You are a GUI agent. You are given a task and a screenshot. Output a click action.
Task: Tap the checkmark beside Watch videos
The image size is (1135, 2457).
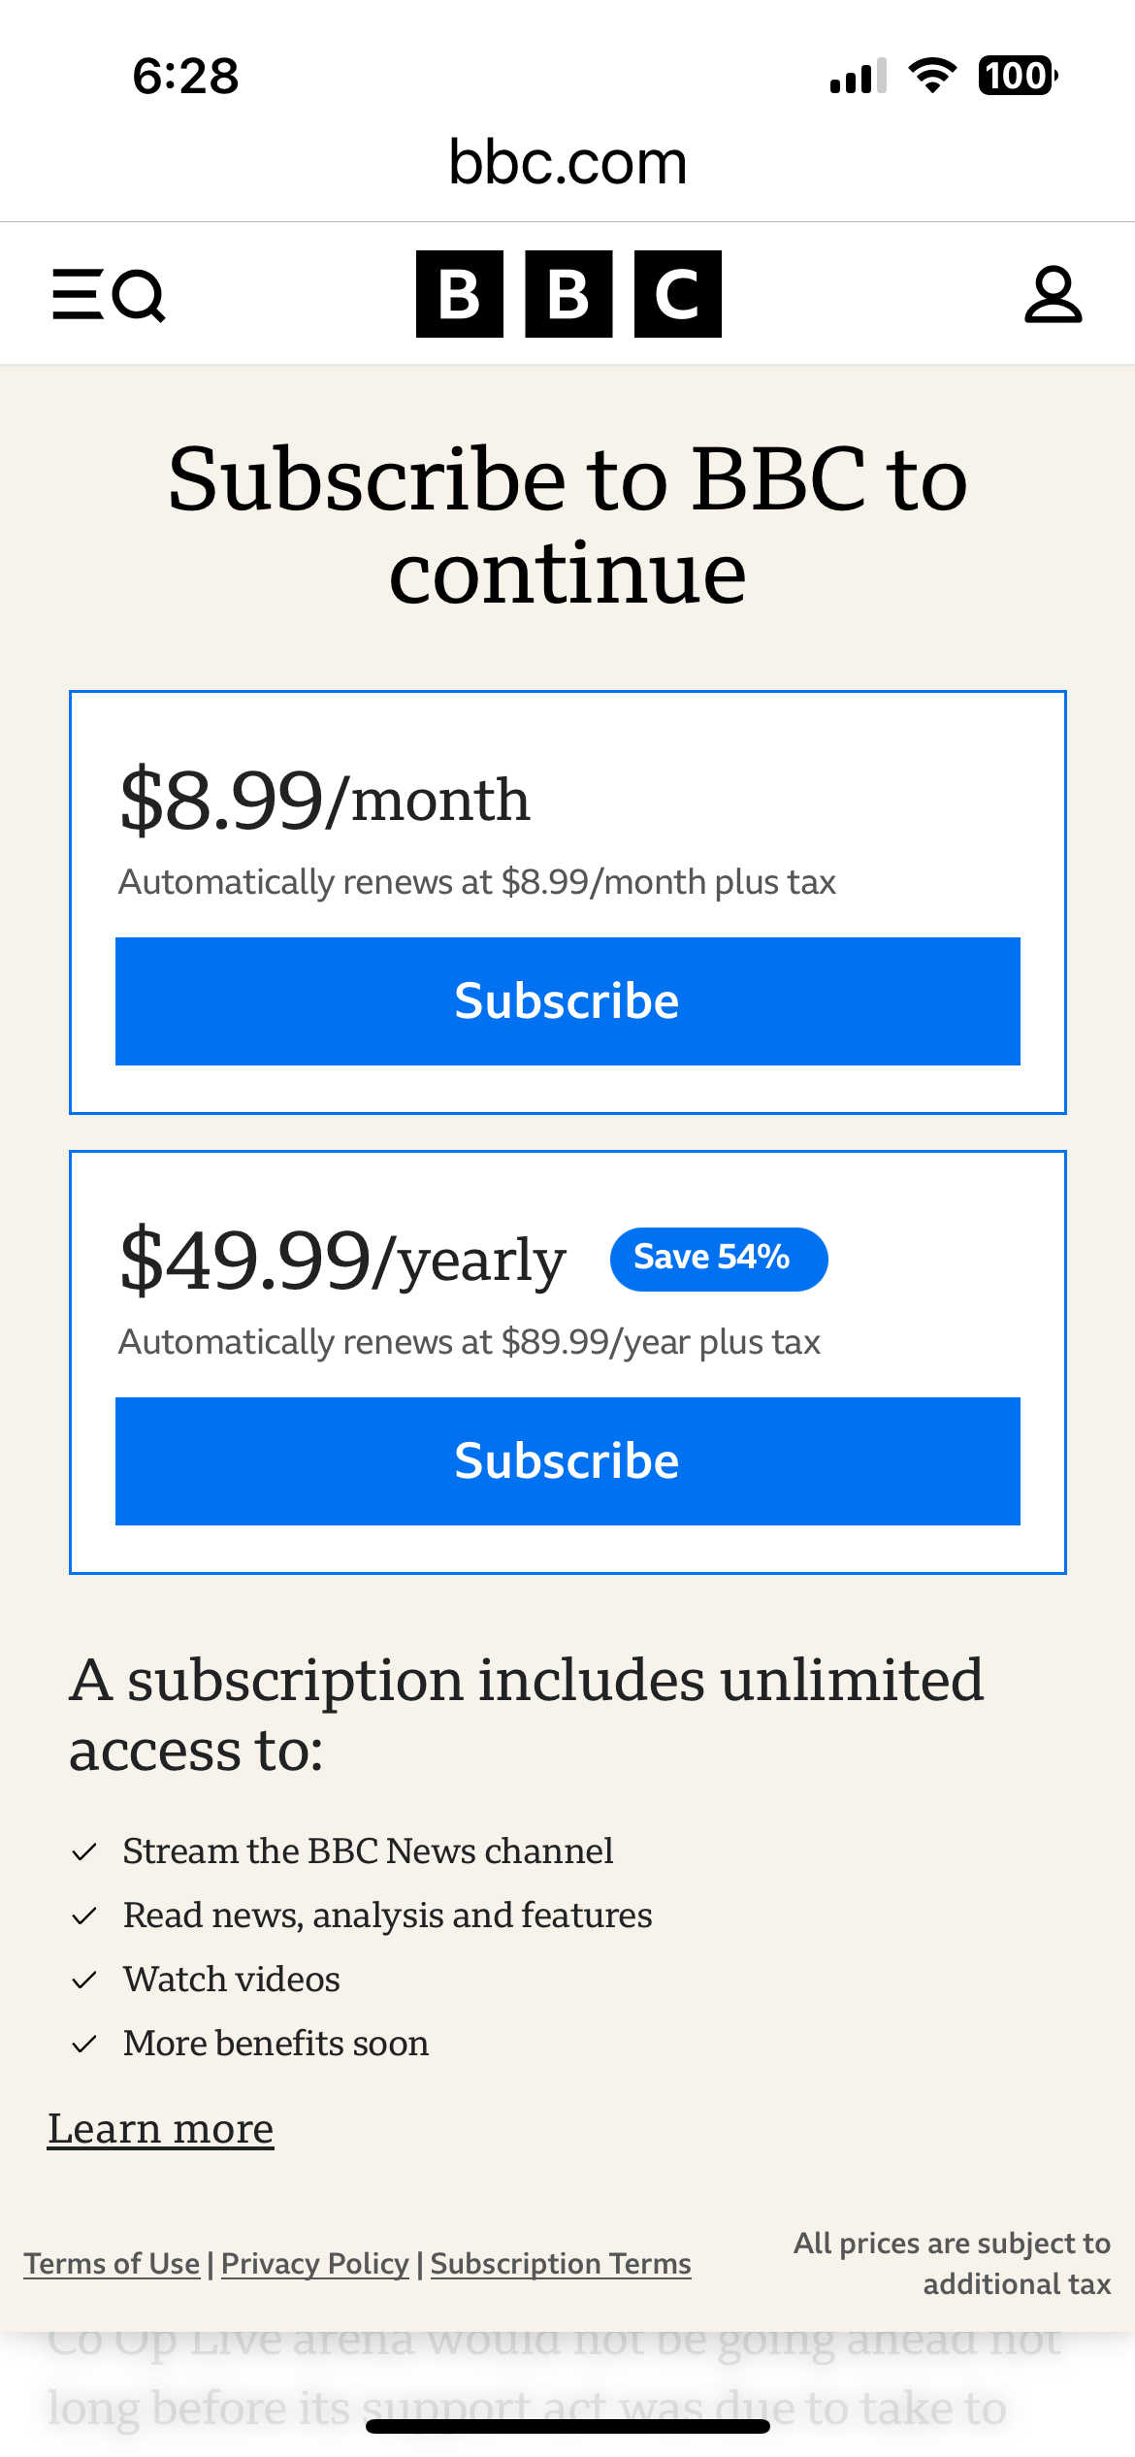click(84, 1980)
